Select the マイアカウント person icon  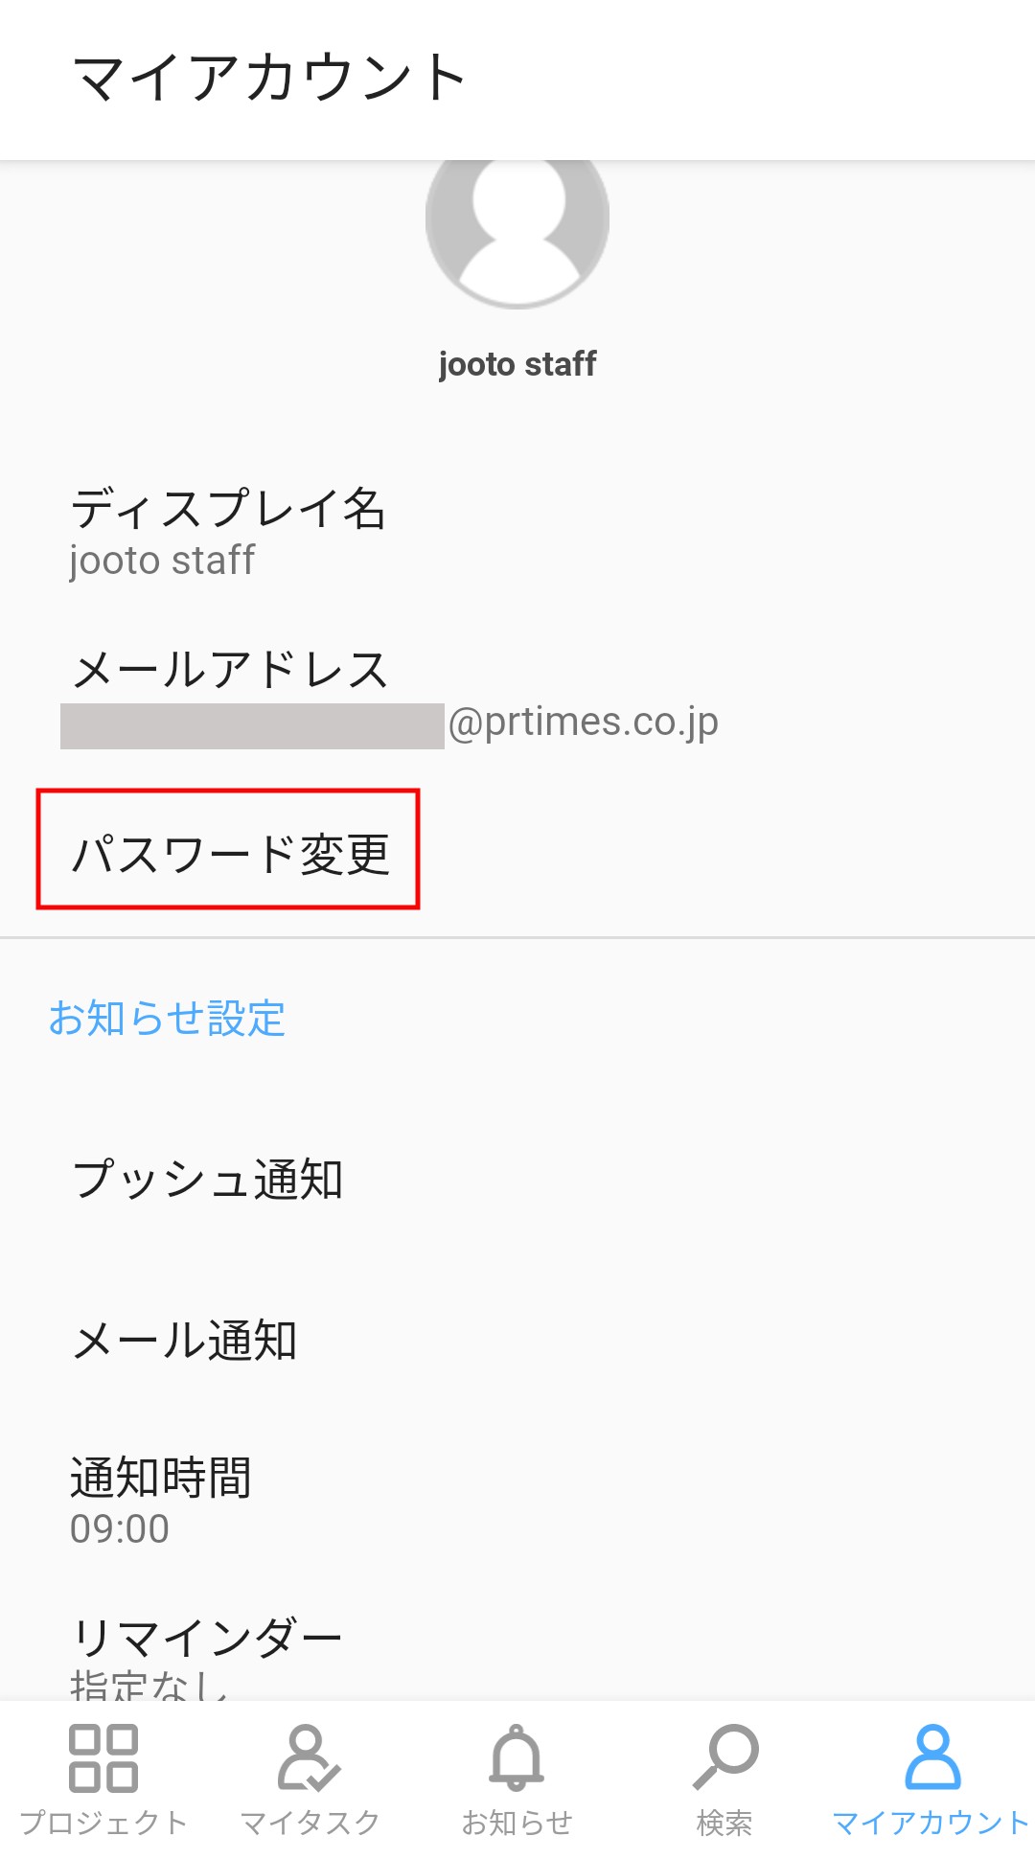tap(932, 1757)
